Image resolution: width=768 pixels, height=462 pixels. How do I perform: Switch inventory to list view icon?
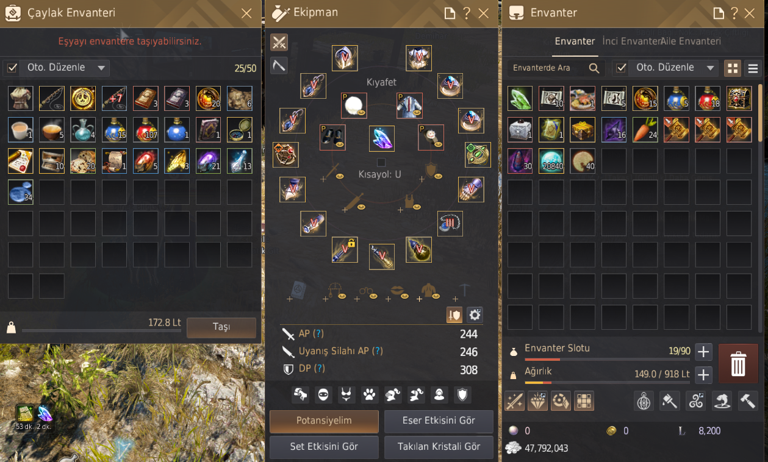[753, 68]
